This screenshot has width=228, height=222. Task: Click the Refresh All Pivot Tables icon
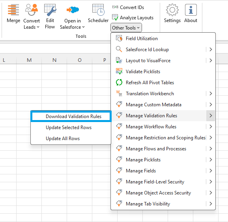119,82
